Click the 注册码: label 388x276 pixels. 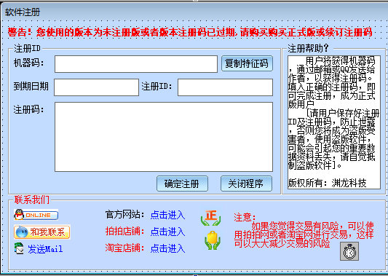point(28,109)
